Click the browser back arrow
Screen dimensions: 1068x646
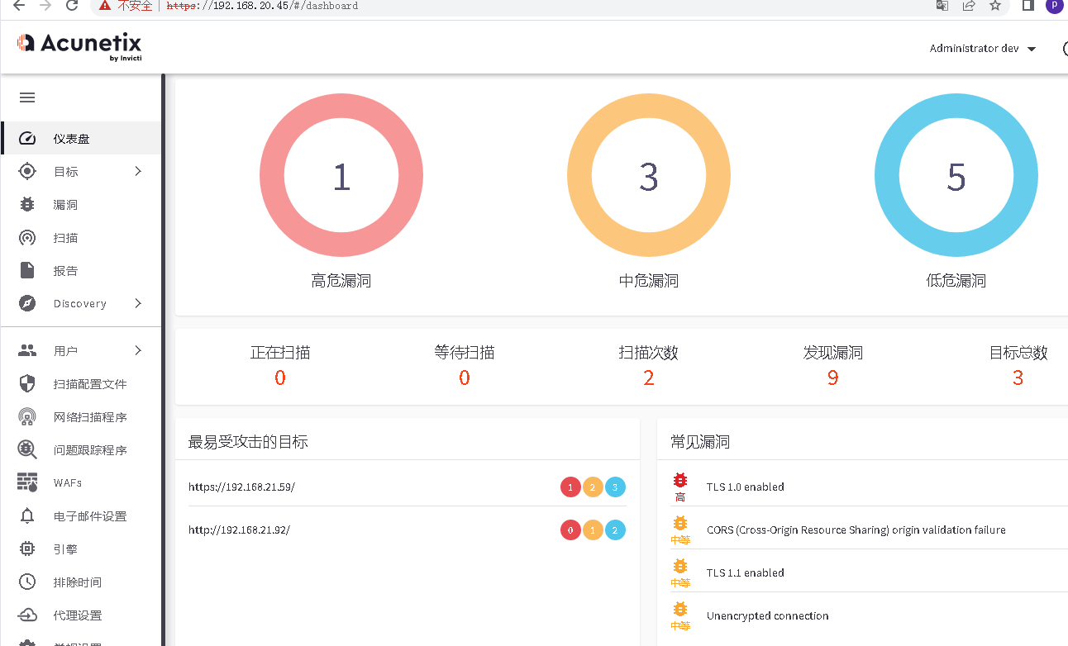pos(19,5)
